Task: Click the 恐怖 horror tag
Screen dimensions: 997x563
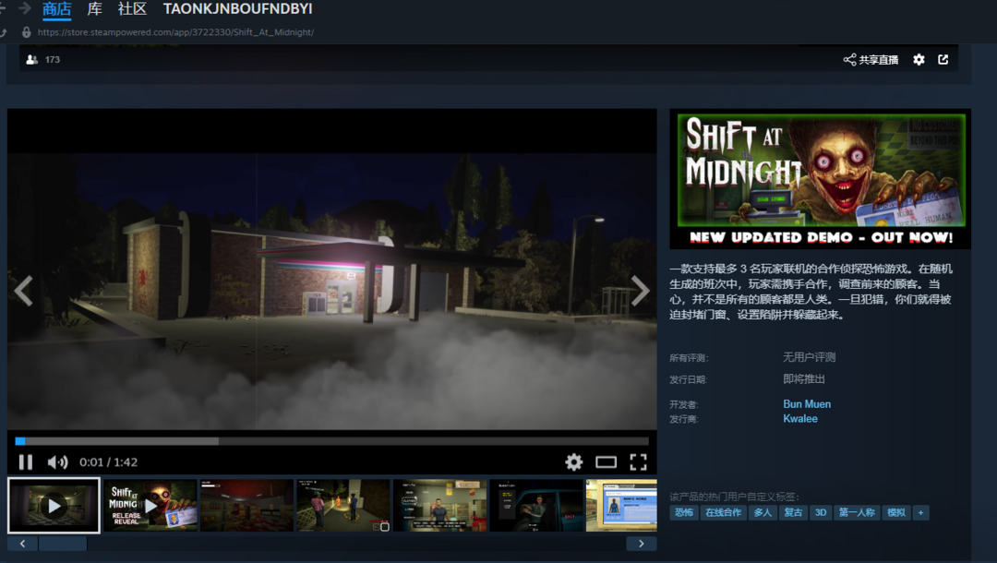Action: tap(684, 513)
